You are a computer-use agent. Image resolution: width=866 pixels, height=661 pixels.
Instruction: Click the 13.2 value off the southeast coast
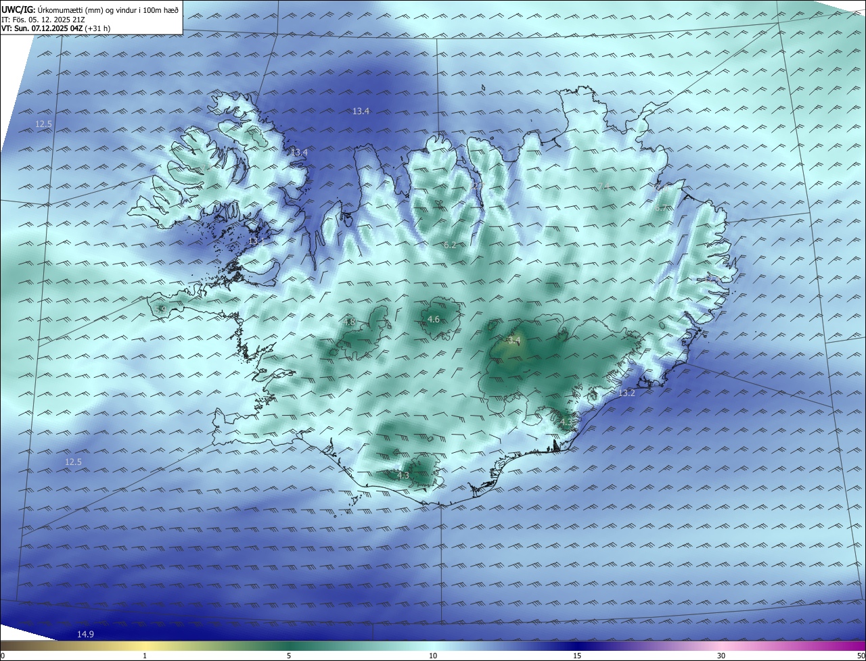pyautogui.click(x=627, y=393)
